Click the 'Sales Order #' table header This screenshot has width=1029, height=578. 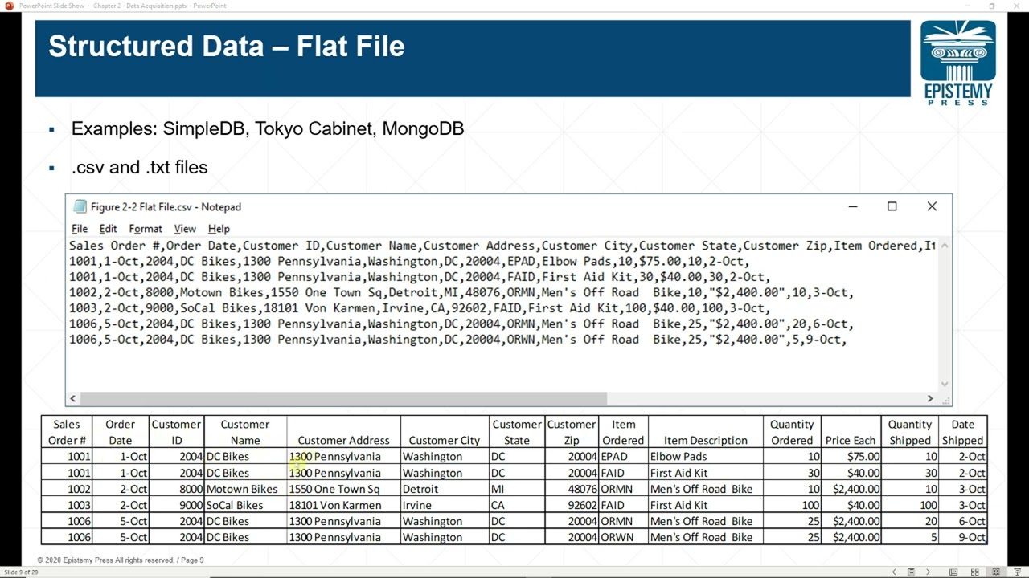pyautogui.click(x=67, y=432)
